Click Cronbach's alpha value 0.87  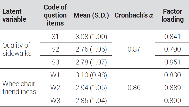pos(134,49)
